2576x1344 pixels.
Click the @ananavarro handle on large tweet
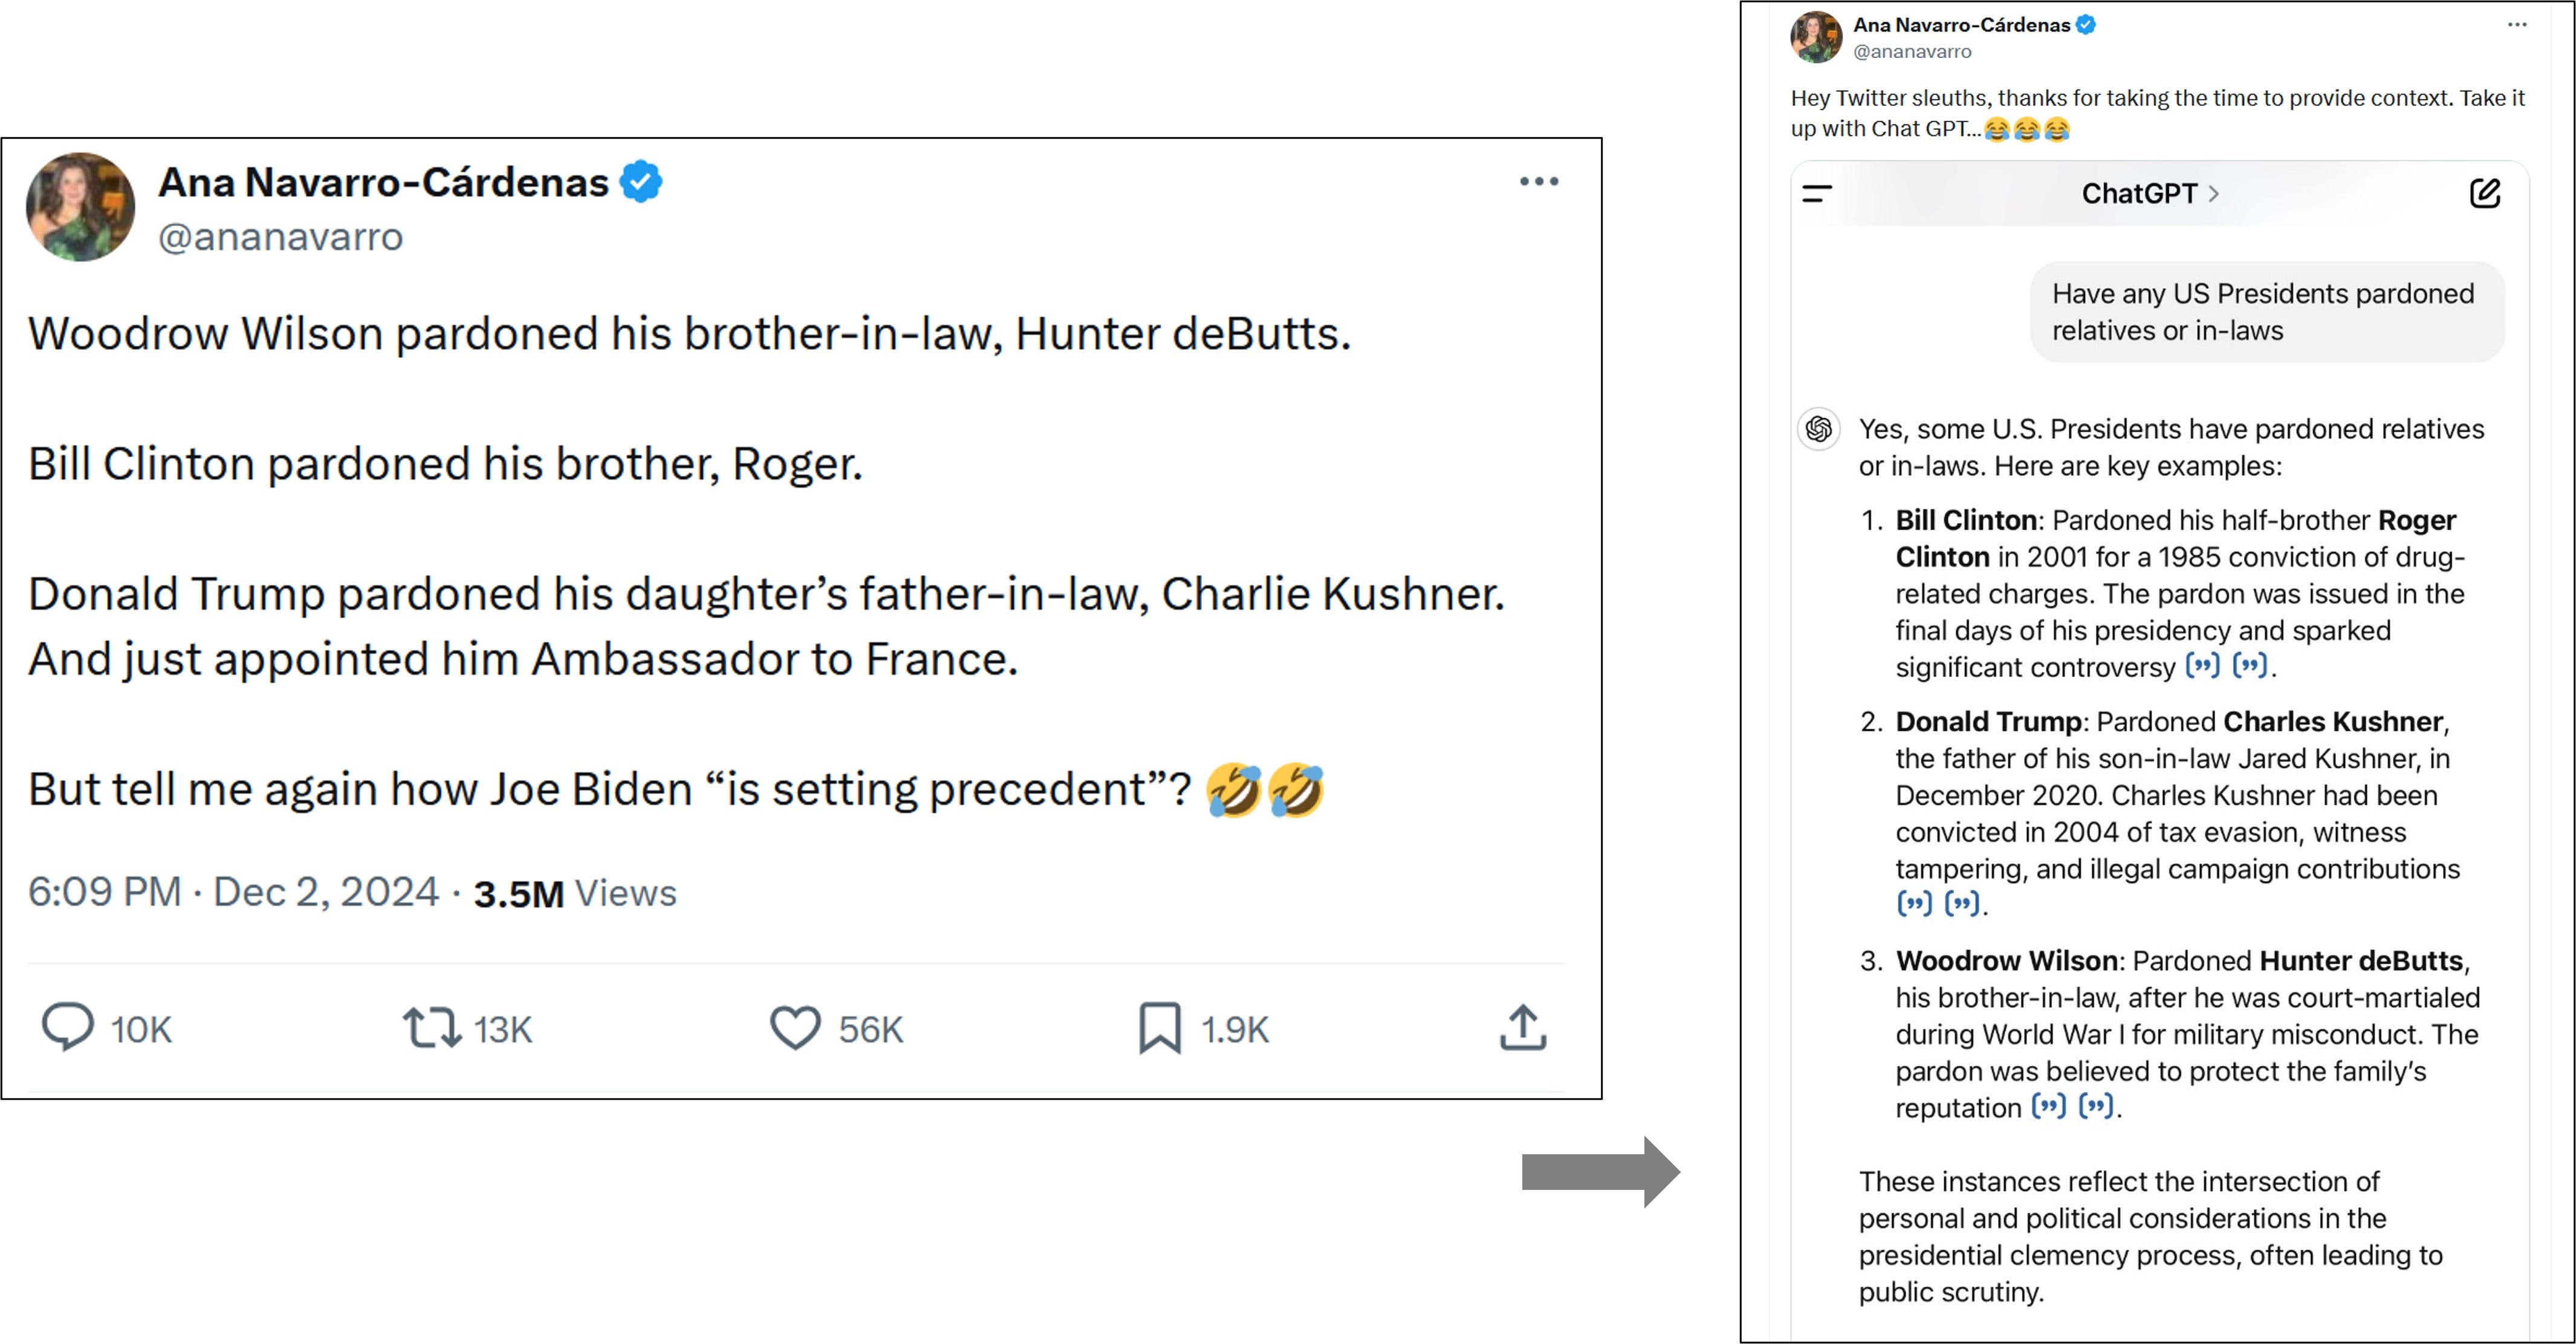(280, 237)
